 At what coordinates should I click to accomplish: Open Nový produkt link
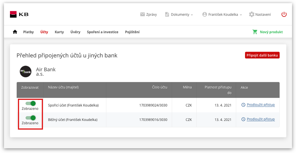pos(271,32)
